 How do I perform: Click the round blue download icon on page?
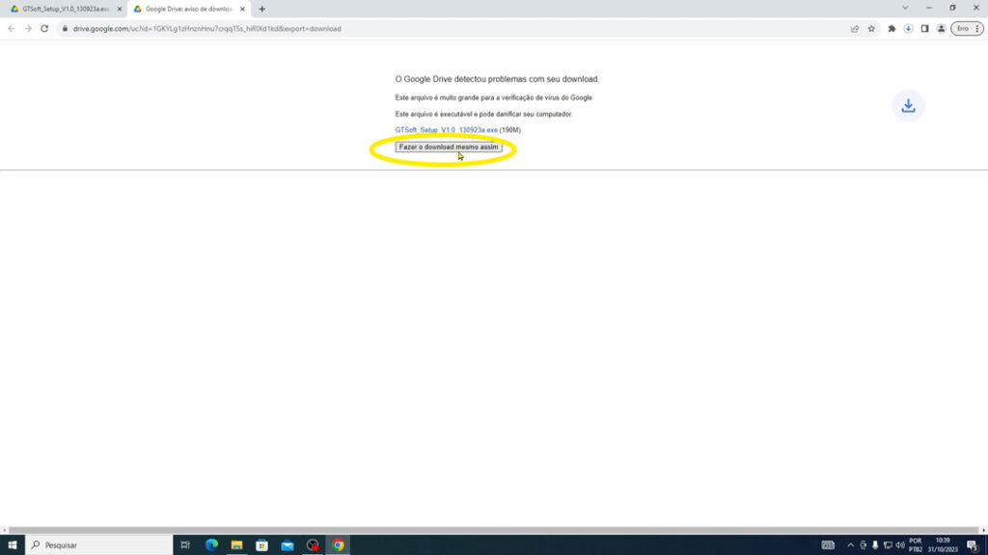[908, 106]
